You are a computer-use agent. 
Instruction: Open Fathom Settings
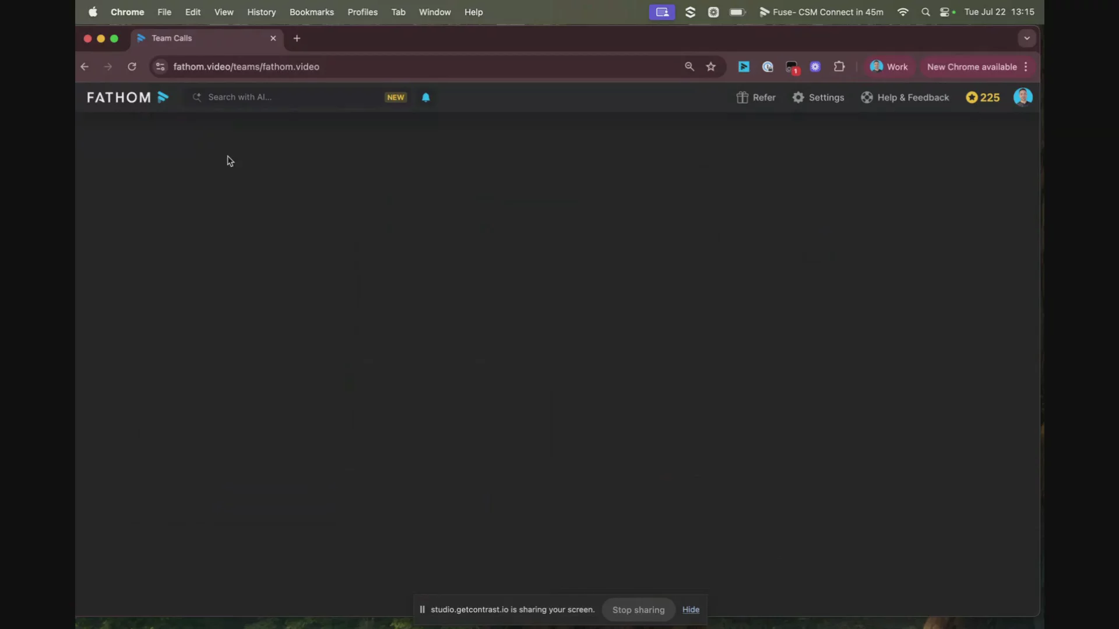point(818,97)
